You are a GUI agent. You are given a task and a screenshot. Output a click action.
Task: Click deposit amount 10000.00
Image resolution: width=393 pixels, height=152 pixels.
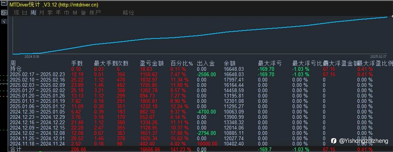[207, 144]
